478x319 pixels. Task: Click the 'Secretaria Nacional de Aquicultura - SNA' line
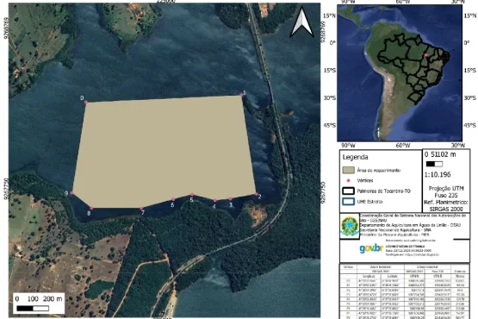pyautogui.click(x=395, y=230)
